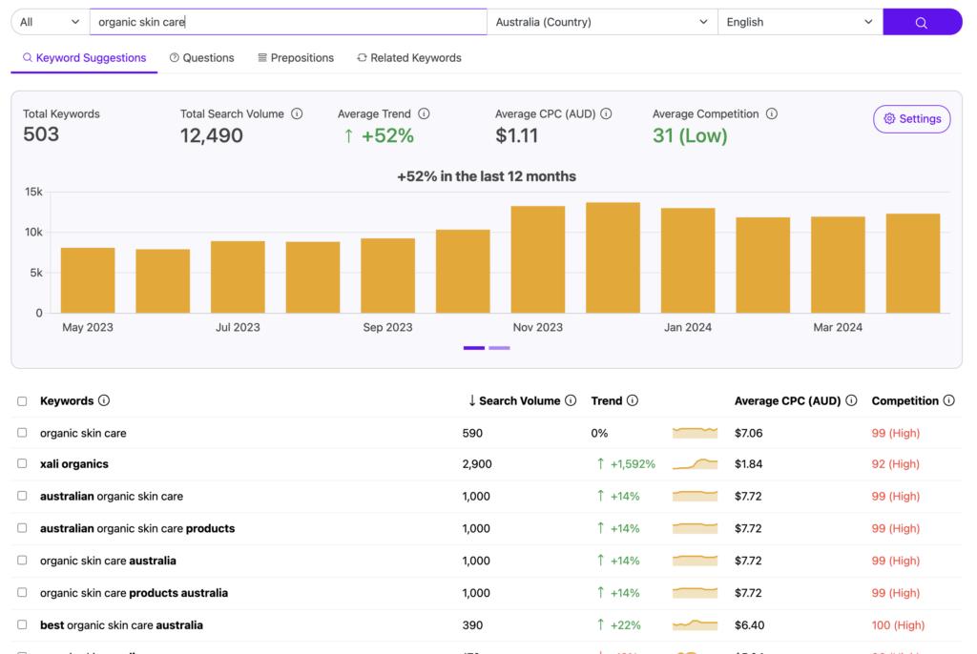Show the Average Trend info tooltip icon
The height and width of the screenshot is (654, 977).
point(424,114)
